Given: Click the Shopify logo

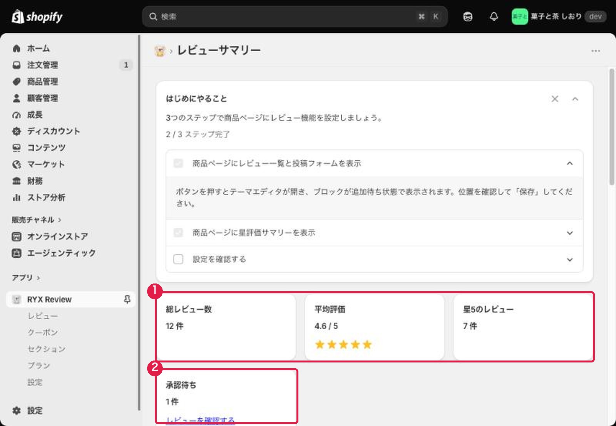Looking at the screenshot, I should (37, 17).
